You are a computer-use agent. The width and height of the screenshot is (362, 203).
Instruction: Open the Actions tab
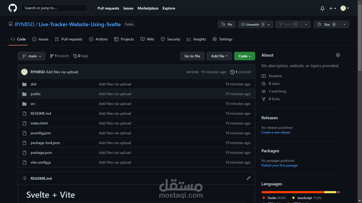(98, 39)
